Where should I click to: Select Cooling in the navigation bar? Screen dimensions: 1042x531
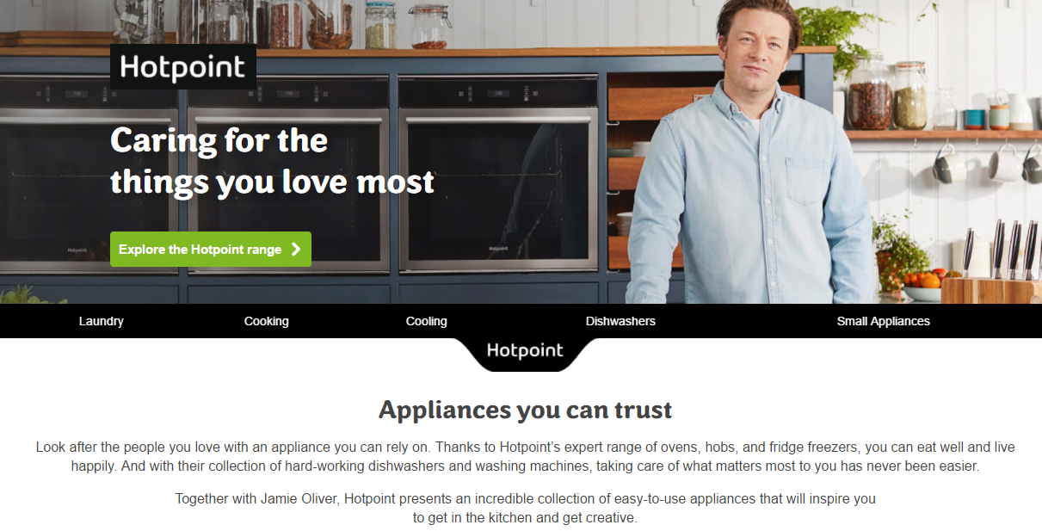pyautogui.click(x=427, y=321)
